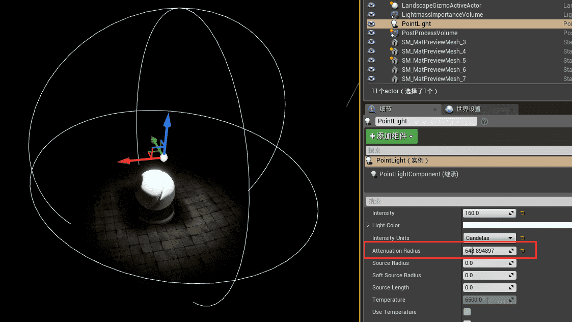
Task: Enable the Use Temperature checkbox
Action: (x=467, y=312)
